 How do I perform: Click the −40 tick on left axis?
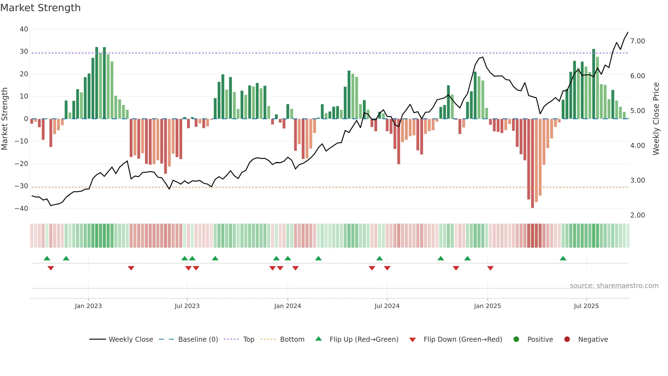(21, 208)
